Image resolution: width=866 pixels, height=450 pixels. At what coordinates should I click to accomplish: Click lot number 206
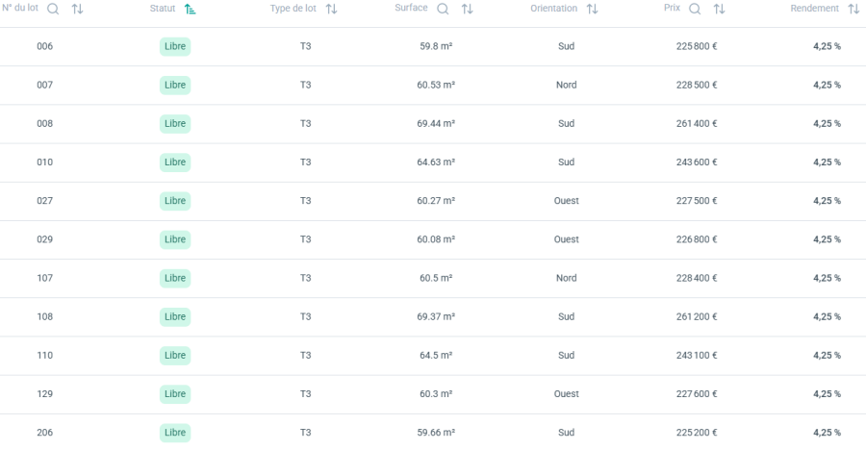(x=44, y=433)
